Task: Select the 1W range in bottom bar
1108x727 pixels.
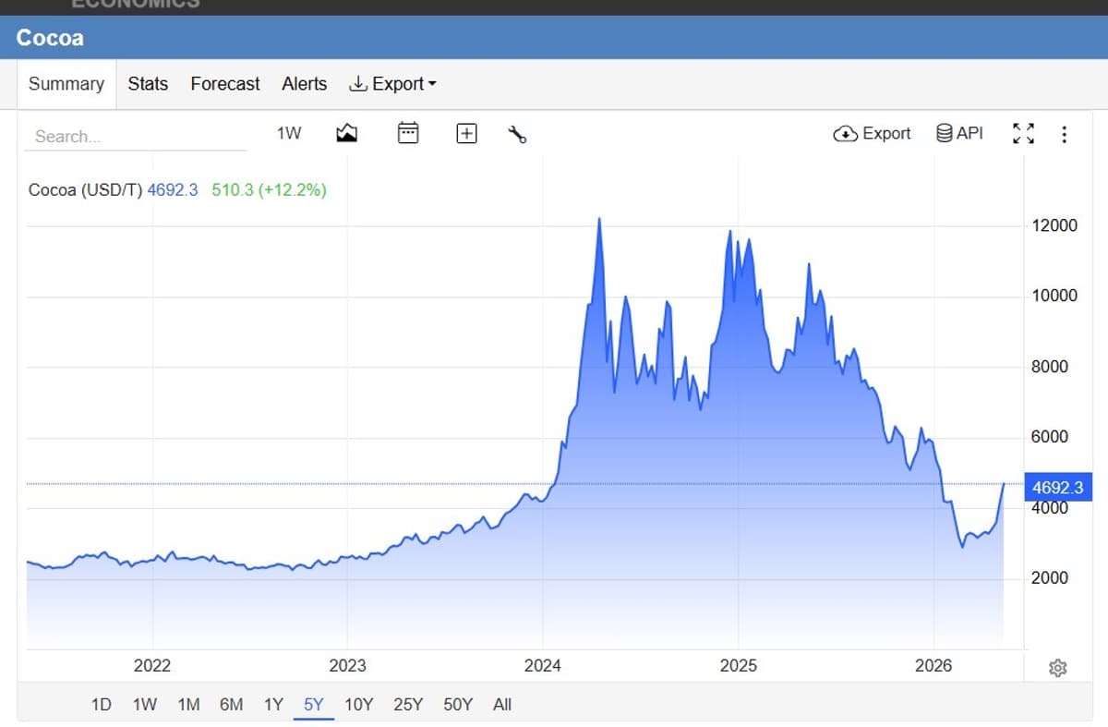Action: coord(145,705)
